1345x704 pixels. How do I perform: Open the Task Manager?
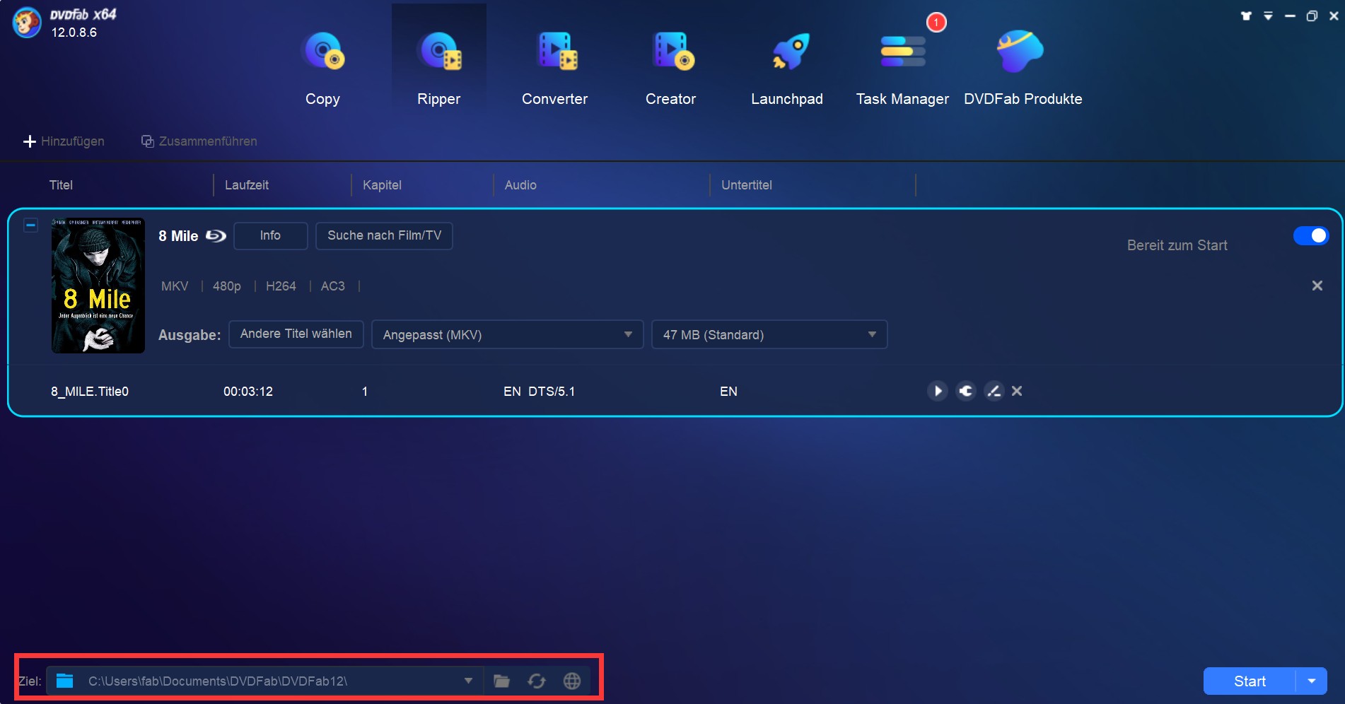(902, 69)
